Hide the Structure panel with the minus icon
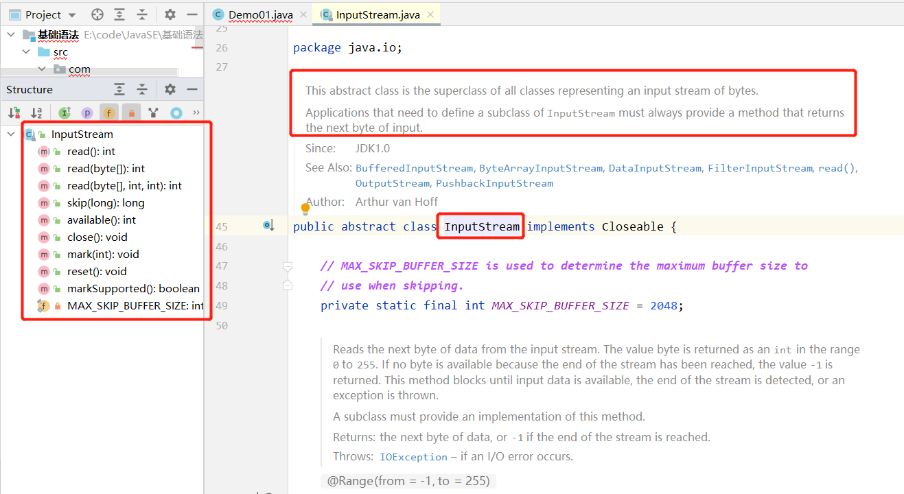Viewport: 904px width, 494px height. 192,89
